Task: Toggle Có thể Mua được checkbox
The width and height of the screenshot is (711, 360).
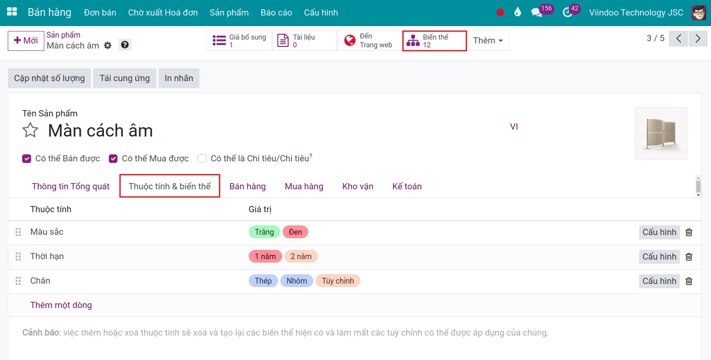Action: click(x=113, y=159)
